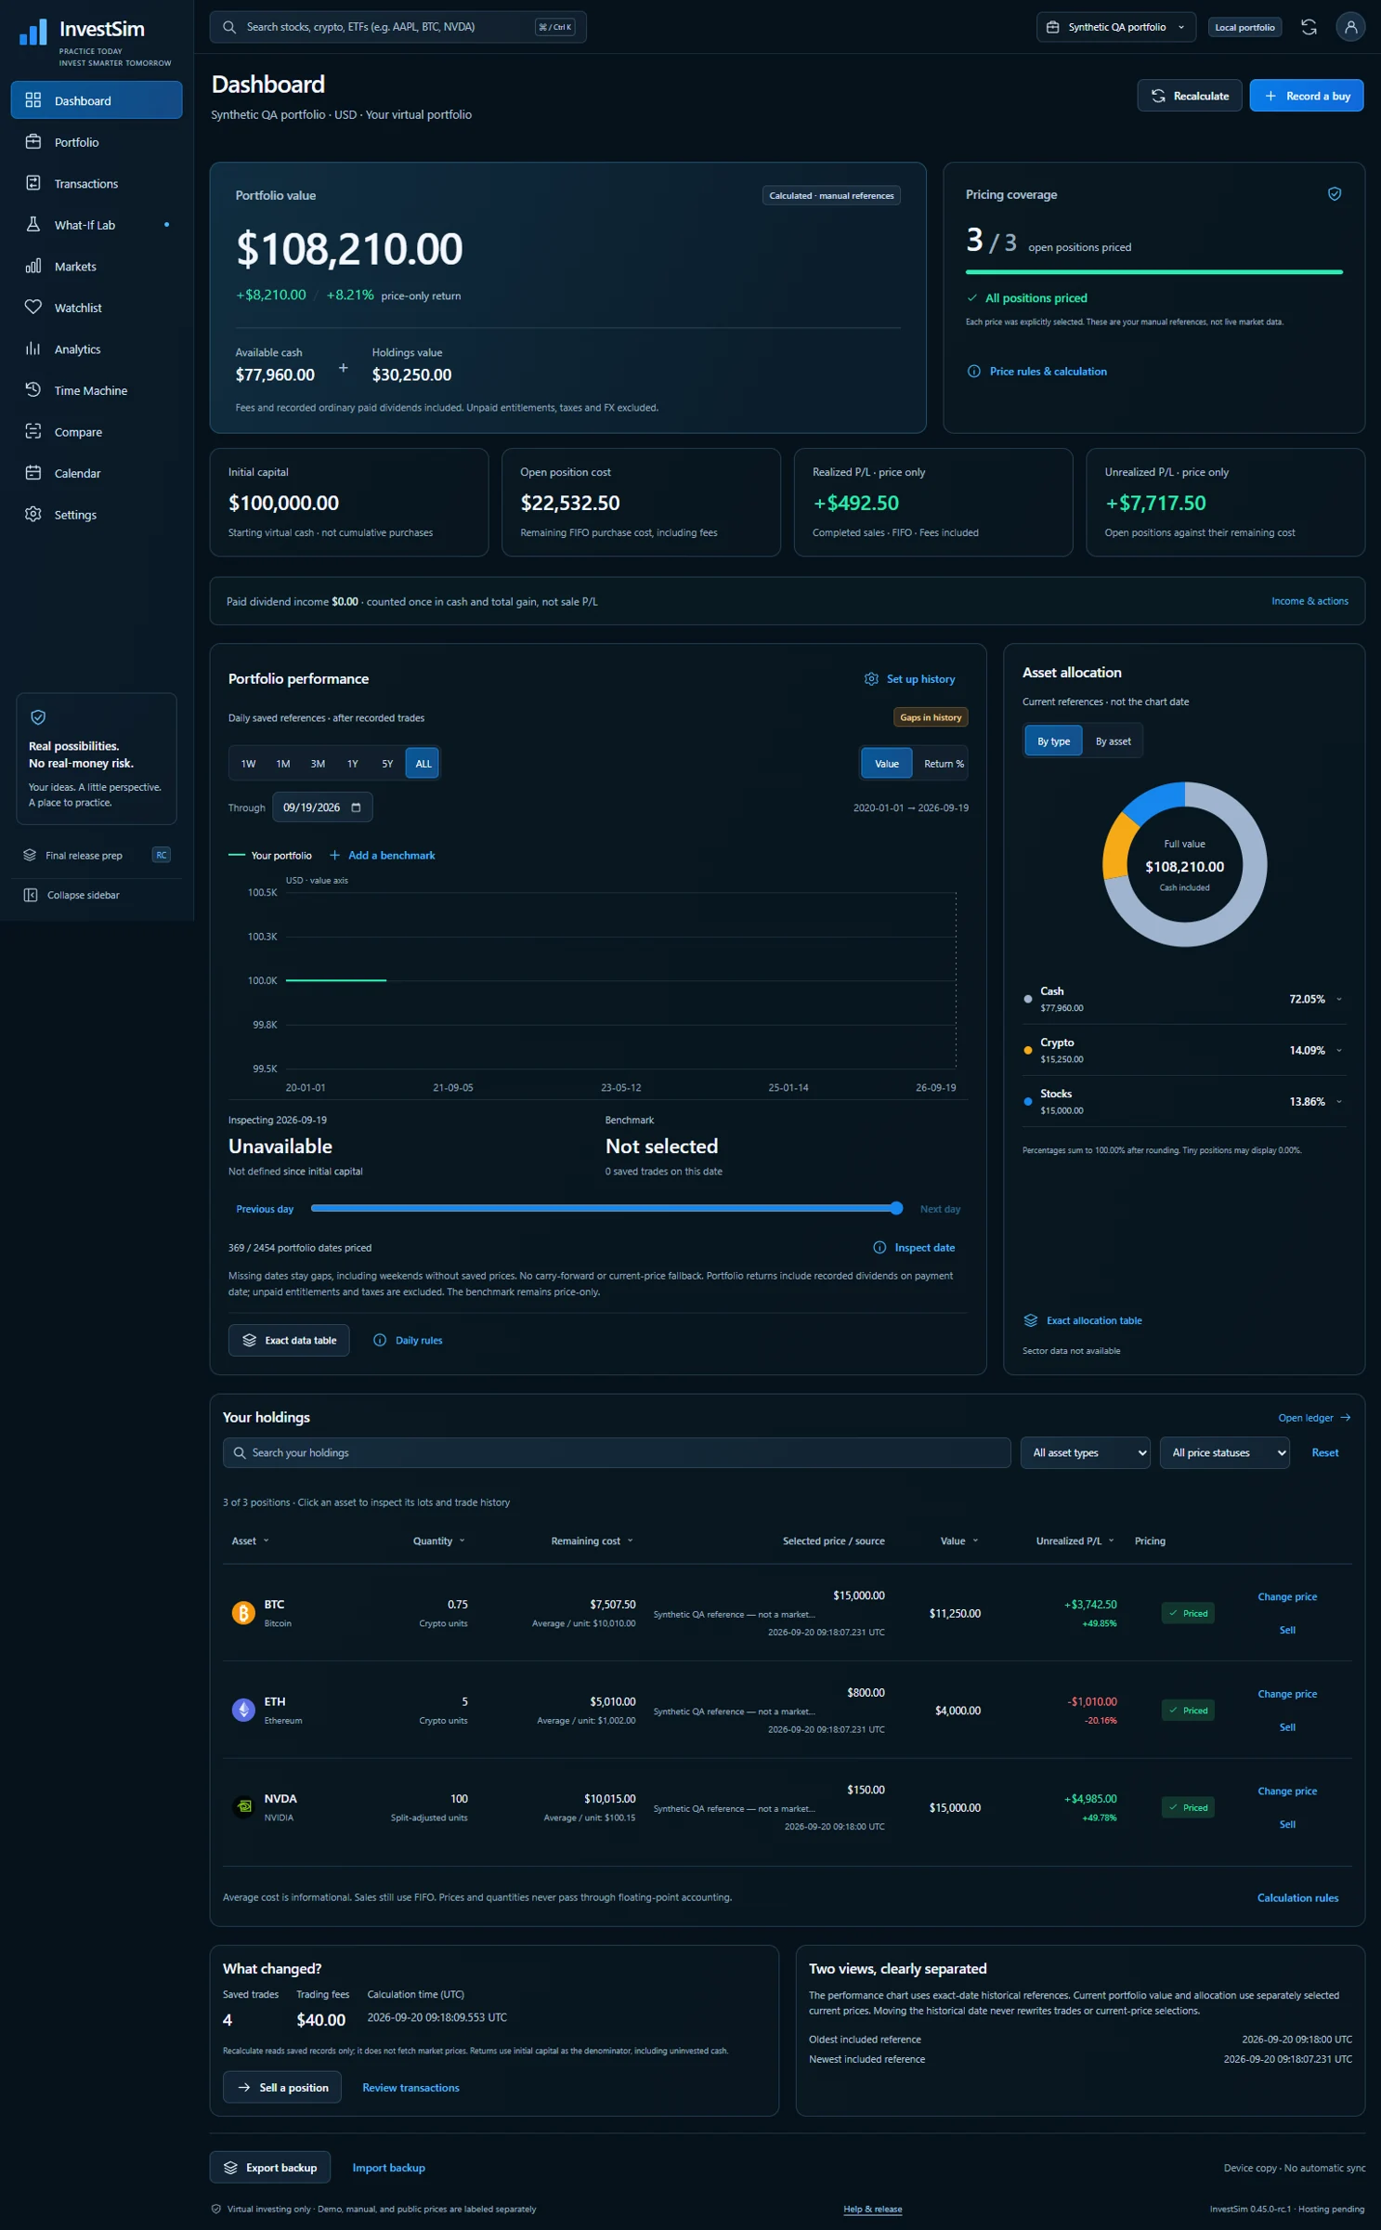Click the NVDA logo icon in holdings
This screenshot has height=2230, width=1381.
pyautogui.click(x=243, y=1807)
